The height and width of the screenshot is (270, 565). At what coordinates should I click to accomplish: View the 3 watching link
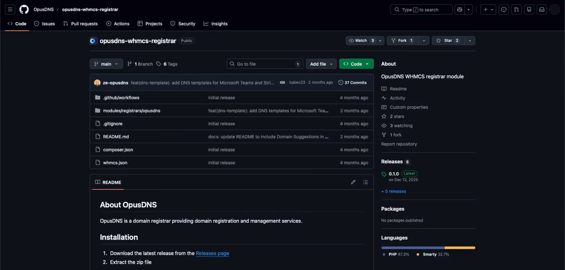(x=397, y=126)
